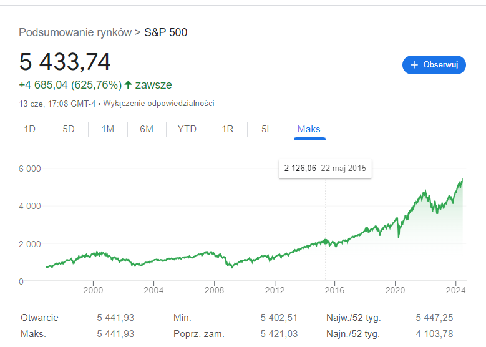Click the 5 433,74 index value
The image size is (486, 347).
65,62
